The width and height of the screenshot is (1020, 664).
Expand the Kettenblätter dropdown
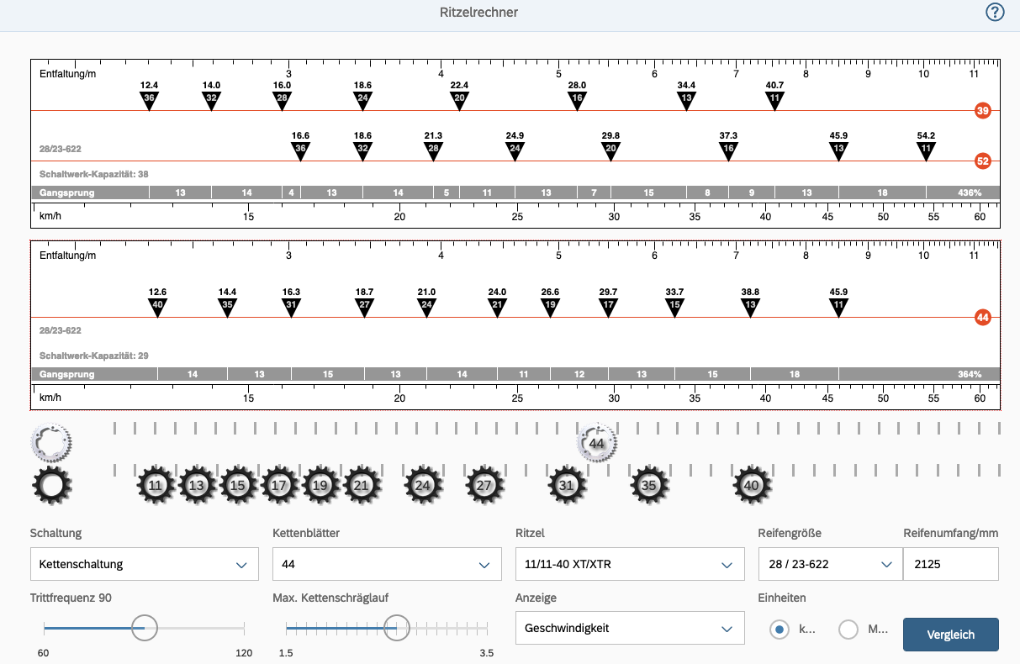[386, 564]
